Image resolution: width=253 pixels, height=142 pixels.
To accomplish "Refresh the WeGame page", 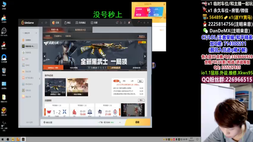I will (46, 23).
